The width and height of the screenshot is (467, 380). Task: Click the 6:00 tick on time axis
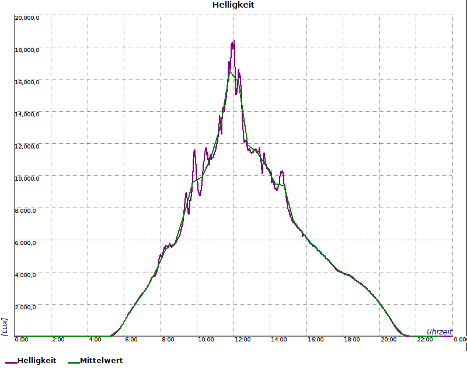pos(131,340)
